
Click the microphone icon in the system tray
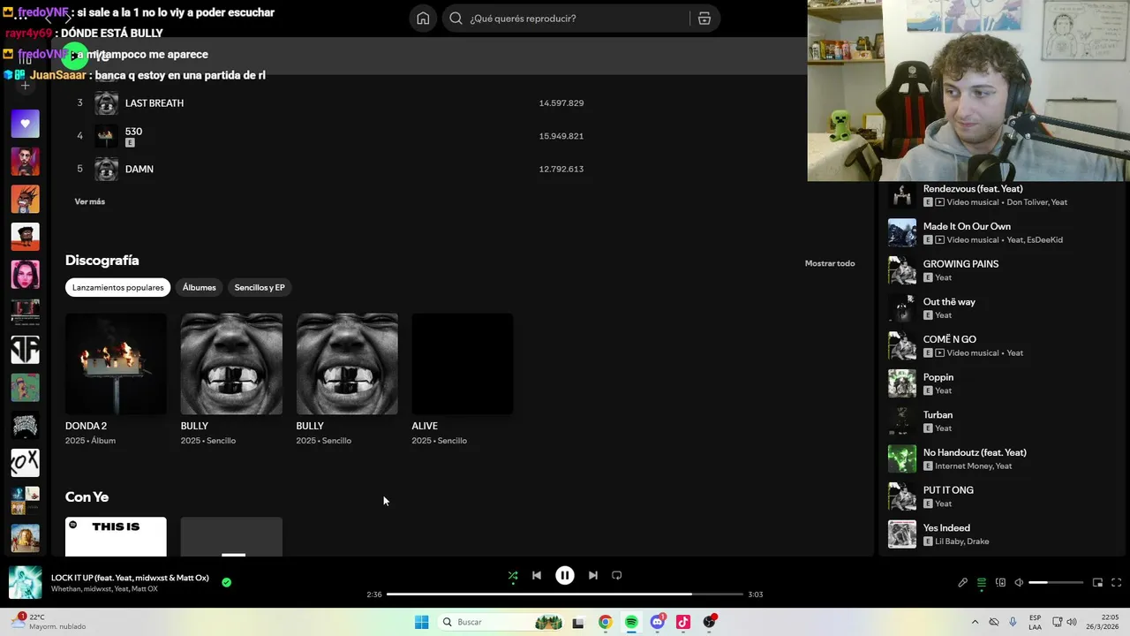click(1013, 622)
